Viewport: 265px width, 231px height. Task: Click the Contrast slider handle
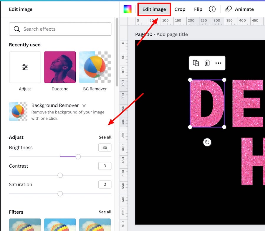point(60,175)
